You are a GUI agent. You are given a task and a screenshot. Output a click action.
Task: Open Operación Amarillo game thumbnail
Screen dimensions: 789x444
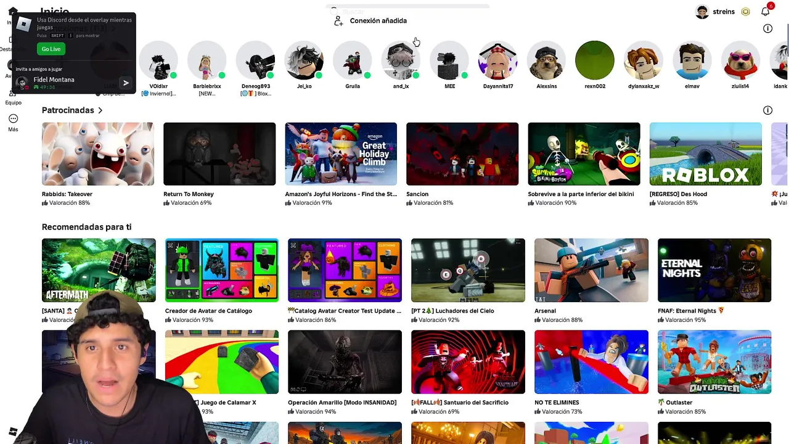pyautogui.click(x=345, y=362)
